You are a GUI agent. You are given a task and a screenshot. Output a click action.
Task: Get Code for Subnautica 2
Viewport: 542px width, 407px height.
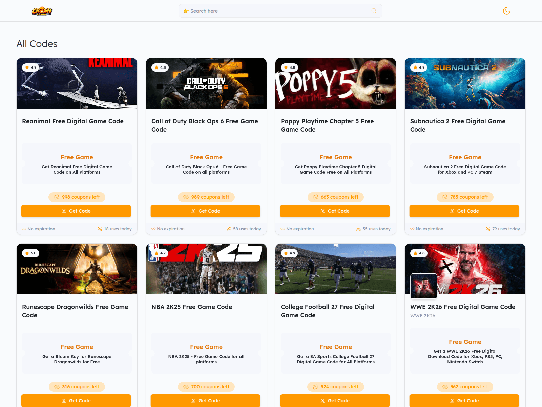coord(464,211)
